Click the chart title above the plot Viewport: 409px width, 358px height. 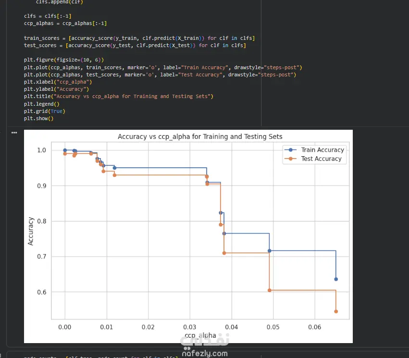point(200,137)
